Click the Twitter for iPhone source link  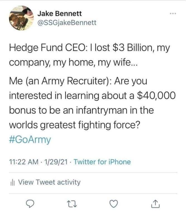tap(102, 162)
